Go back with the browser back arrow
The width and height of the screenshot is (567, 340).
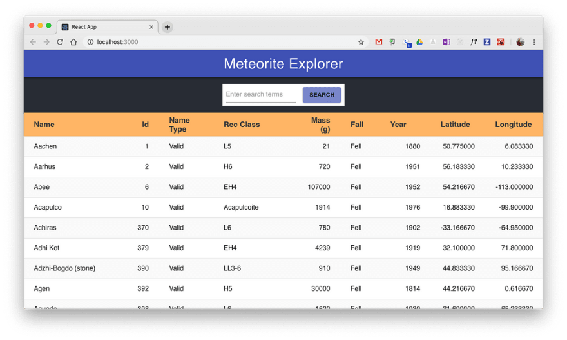(33, 42)
